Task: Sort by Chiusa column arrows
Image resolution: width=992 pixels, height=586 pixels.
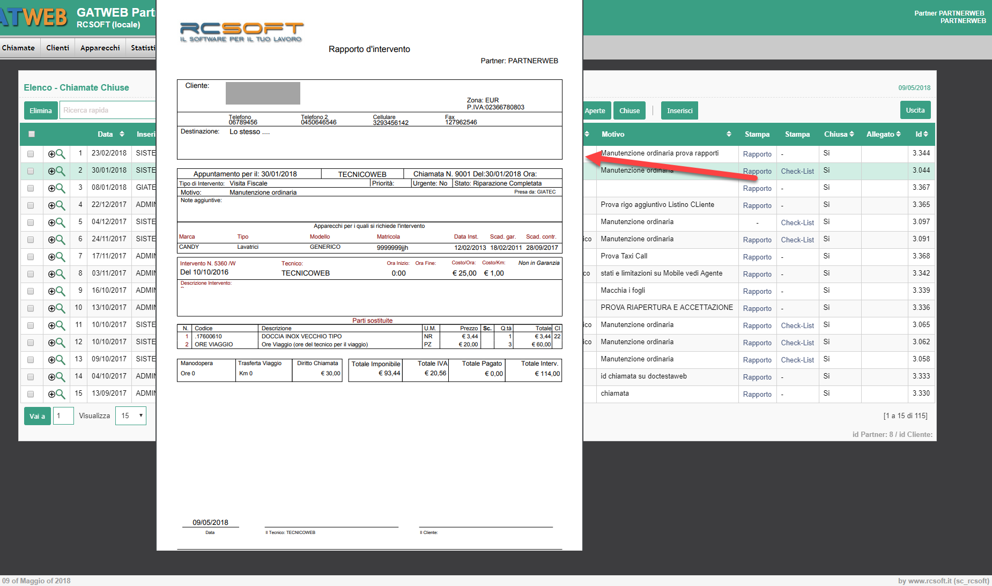Action: pos(852,134)
